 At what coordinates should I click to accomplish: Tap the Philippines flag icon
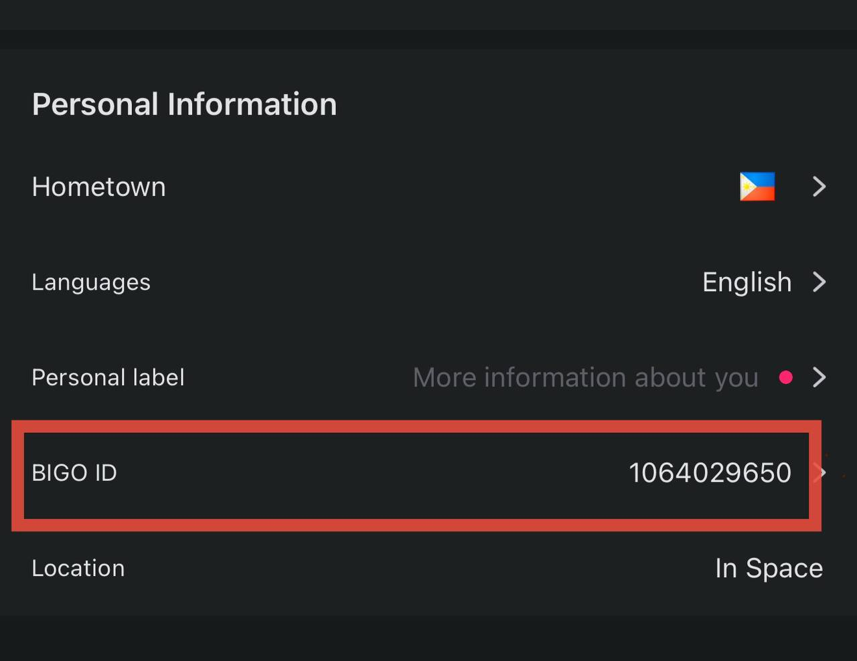[x=757, y=187]
